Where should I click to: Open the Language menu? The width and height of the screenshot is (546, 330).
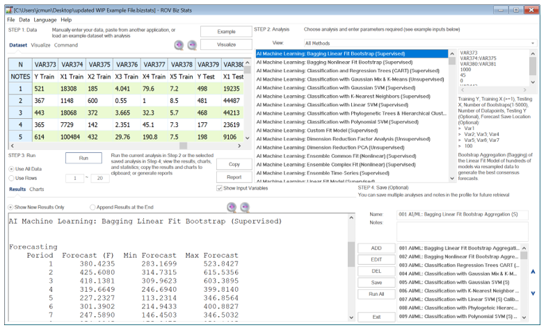click(x=45, y=20)
